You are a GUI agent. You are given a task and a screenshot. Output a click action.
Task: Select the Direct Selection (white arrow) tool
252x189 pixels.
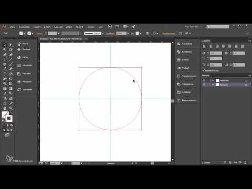10,45
